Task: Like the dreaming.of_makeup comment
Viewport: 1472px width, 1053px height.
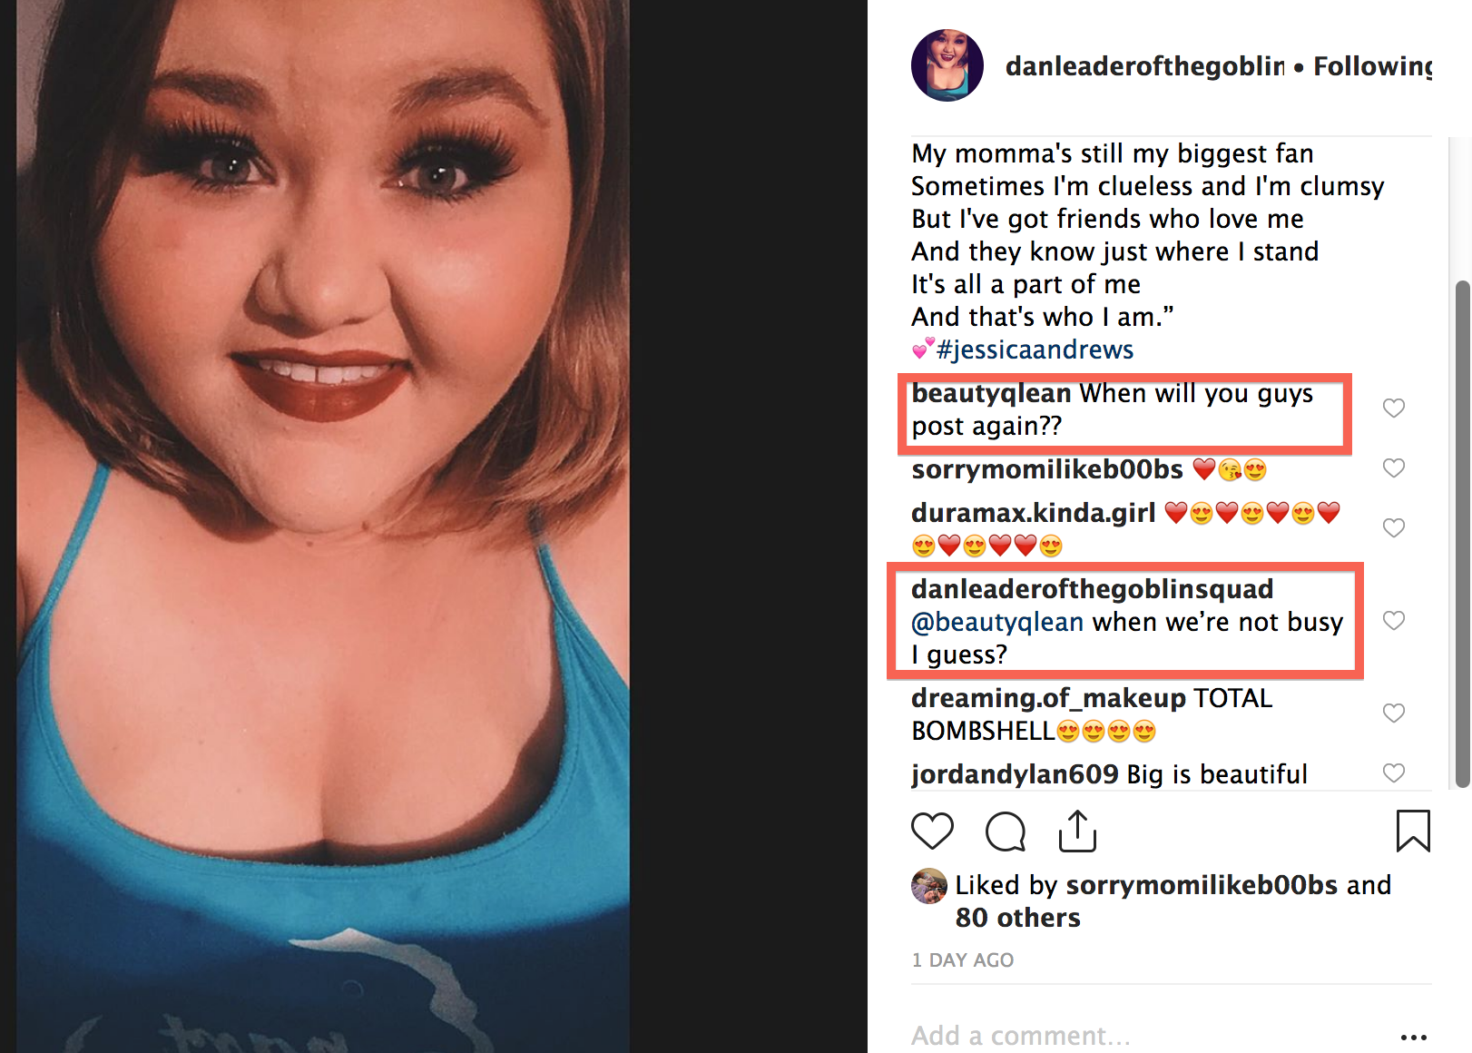Action: point(1394,713)
